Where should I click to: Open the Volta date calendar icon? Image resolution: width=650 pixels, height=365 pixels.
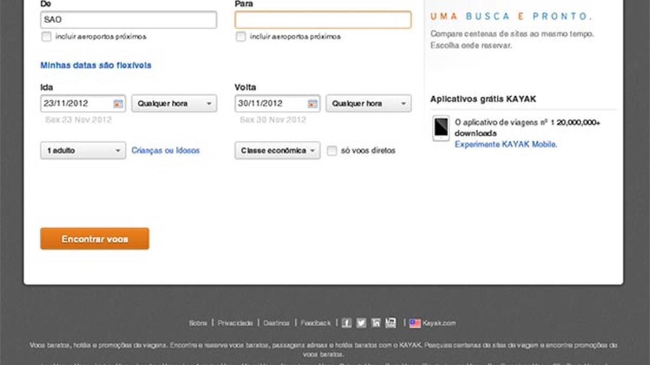[313, 104]
